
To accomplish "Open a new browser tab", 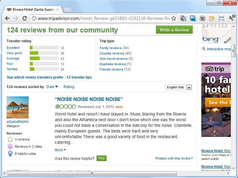I will click(68, 10).
